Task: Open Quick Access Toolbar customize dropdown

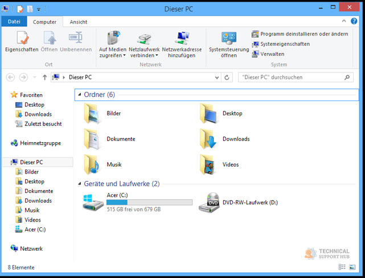Action: point(39,9)
